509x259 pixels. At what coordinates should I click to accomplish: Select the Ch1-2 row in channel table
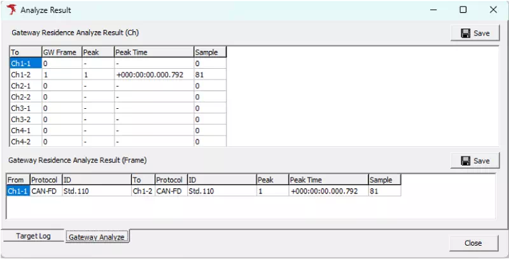pos(25,74)
